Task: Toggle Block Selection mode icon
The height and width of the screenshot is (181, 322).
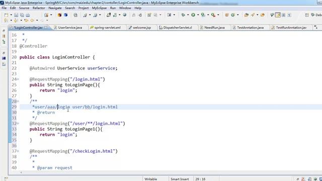Action: click(284, 15)
